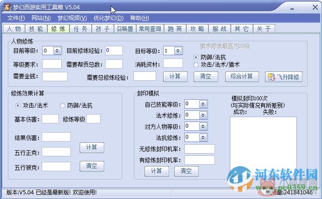322x199 pixels.
Task: Close the 梦幻西游实用工具箱 window
Action: click(315, 7)
